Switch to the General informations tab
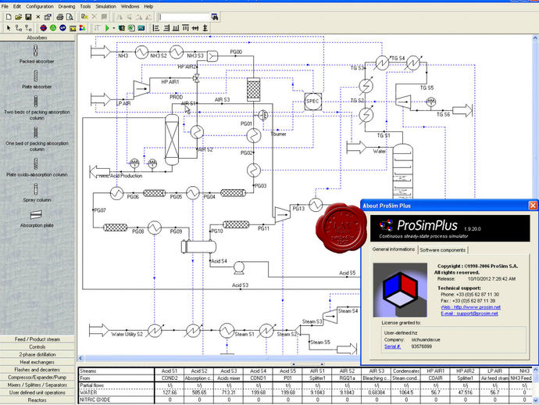This screenshot has width=539, height=405. pyautogui.click(x=394, y=249)
